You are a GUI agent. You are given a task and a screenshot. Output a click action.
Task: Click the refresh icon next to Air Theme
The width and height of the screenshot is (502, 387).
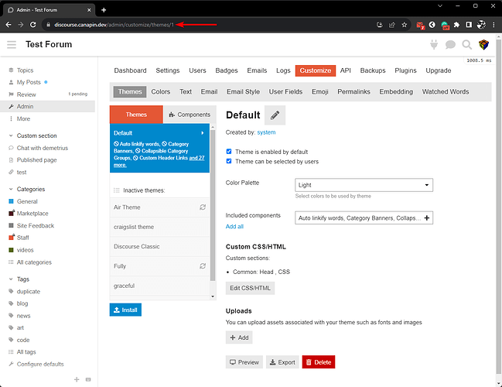click(x=203, y=207)
